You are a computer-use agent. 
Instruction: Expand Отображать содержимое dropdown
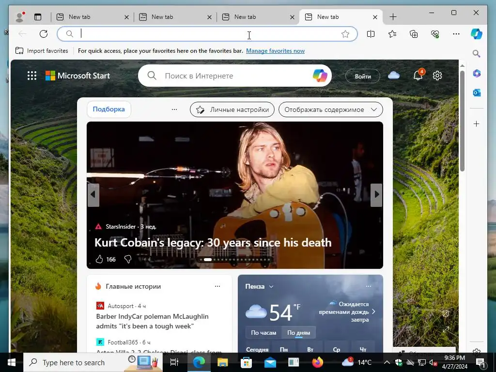[x=330, y=110]
